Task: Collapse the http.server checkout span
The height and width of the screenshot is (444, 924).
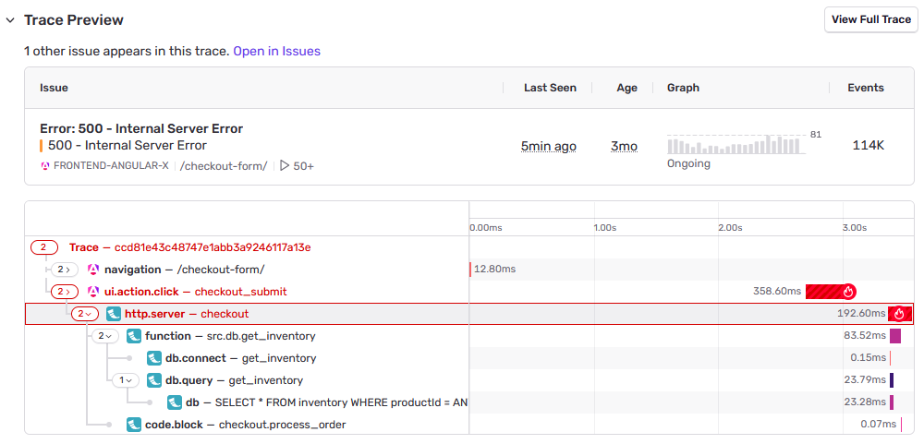Action: coord(85,314)
